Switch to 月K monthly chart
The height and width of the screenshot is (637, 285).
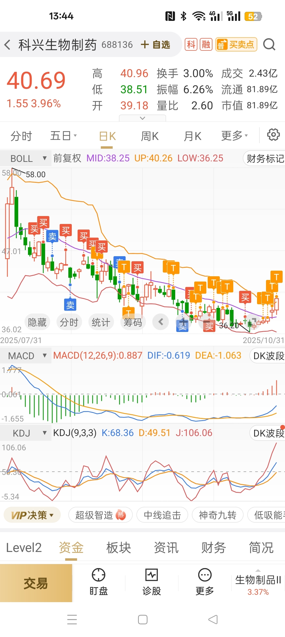click(192, 136)
